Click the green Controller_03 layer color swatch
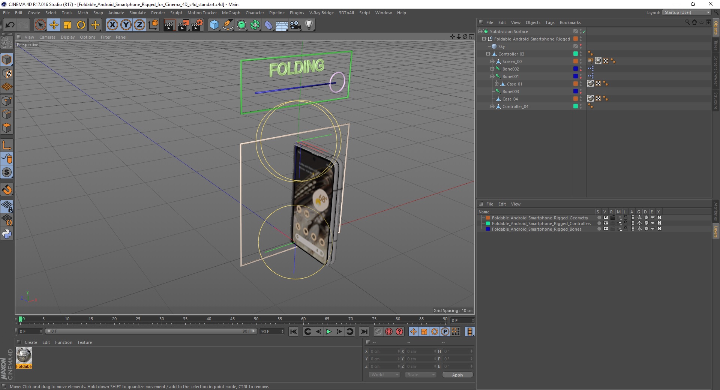The width and height of the screenshot is (720, 390). click(x=576, y=54)
